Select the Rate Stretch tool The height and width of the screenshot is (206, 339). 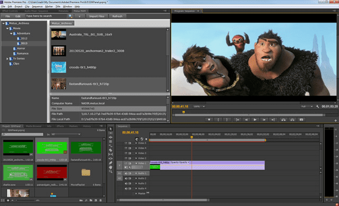[111, 146]
